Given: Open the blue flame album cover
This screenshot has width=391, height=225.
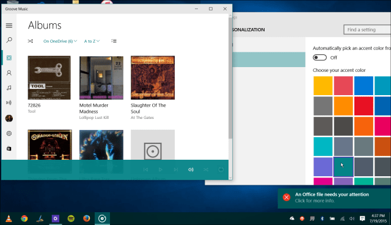Looking at the screenshot, I should (101, 145).
